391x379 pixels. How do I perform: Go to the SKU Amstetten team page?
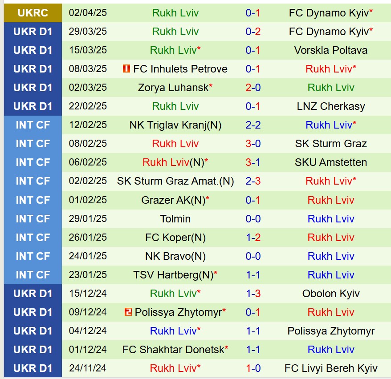[331, 162]
